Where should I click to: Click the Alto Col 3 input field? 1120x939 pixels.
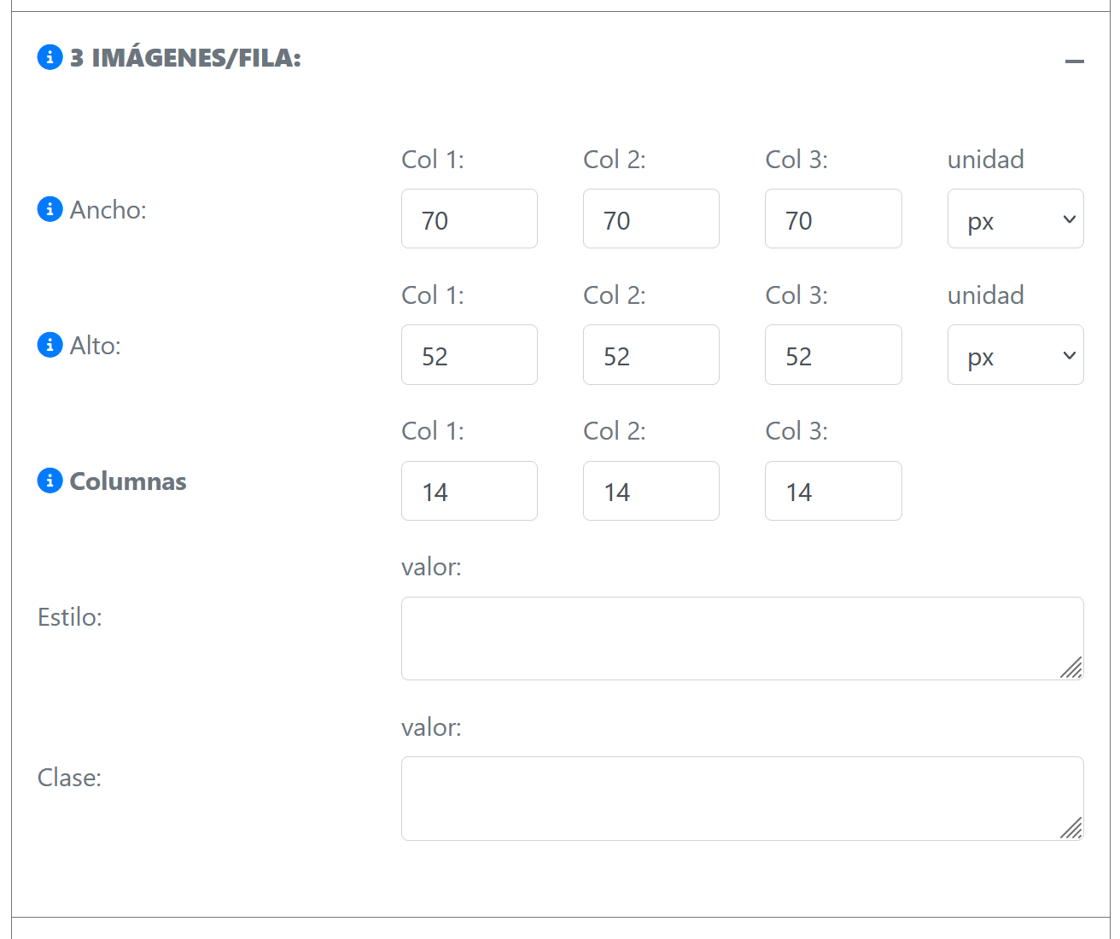click(x=832, y=355)
